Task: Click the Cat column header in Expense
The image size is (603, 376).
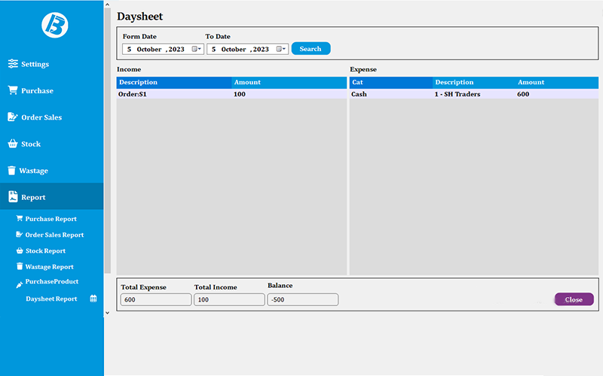Action: tap(391, 83)
